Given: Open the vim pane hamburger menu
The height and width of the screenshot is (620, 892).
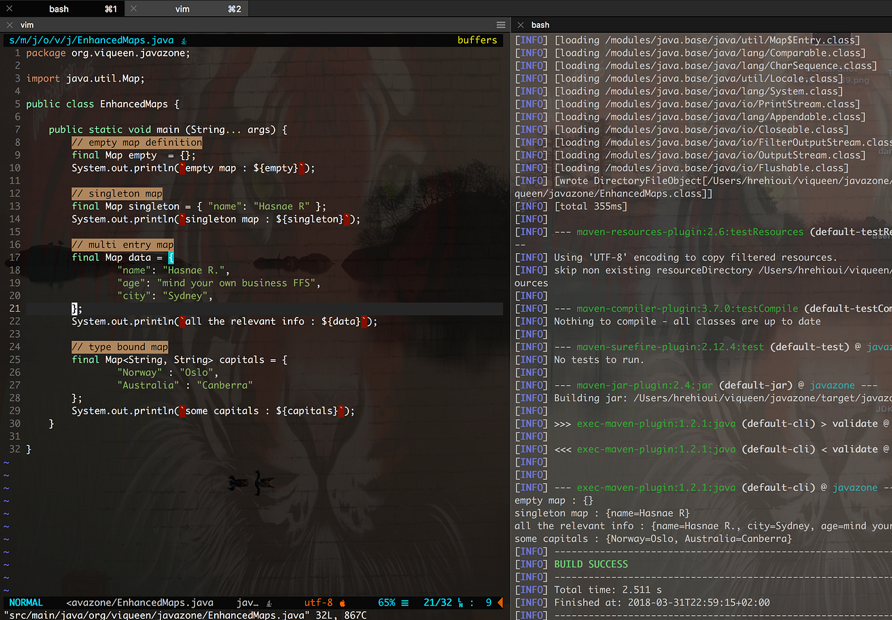Looking at the screenshot, I should coord(501,24).
